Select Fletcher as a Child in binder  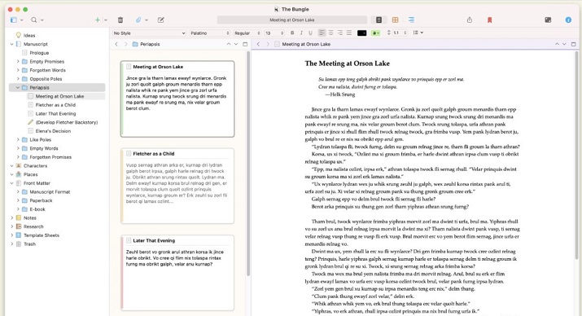pos(55,105)
